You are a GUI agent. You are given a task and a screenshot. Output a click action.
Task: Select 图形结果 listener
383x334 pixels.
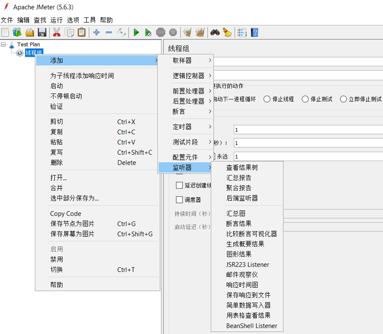[247, 254]
